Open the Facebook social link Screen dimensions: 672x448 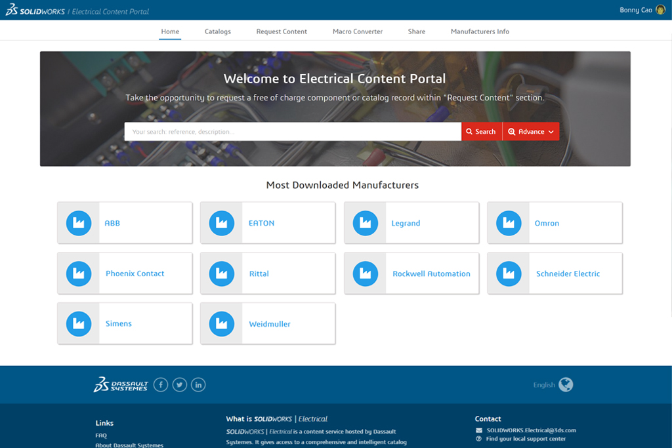click(x=161, y=384)
